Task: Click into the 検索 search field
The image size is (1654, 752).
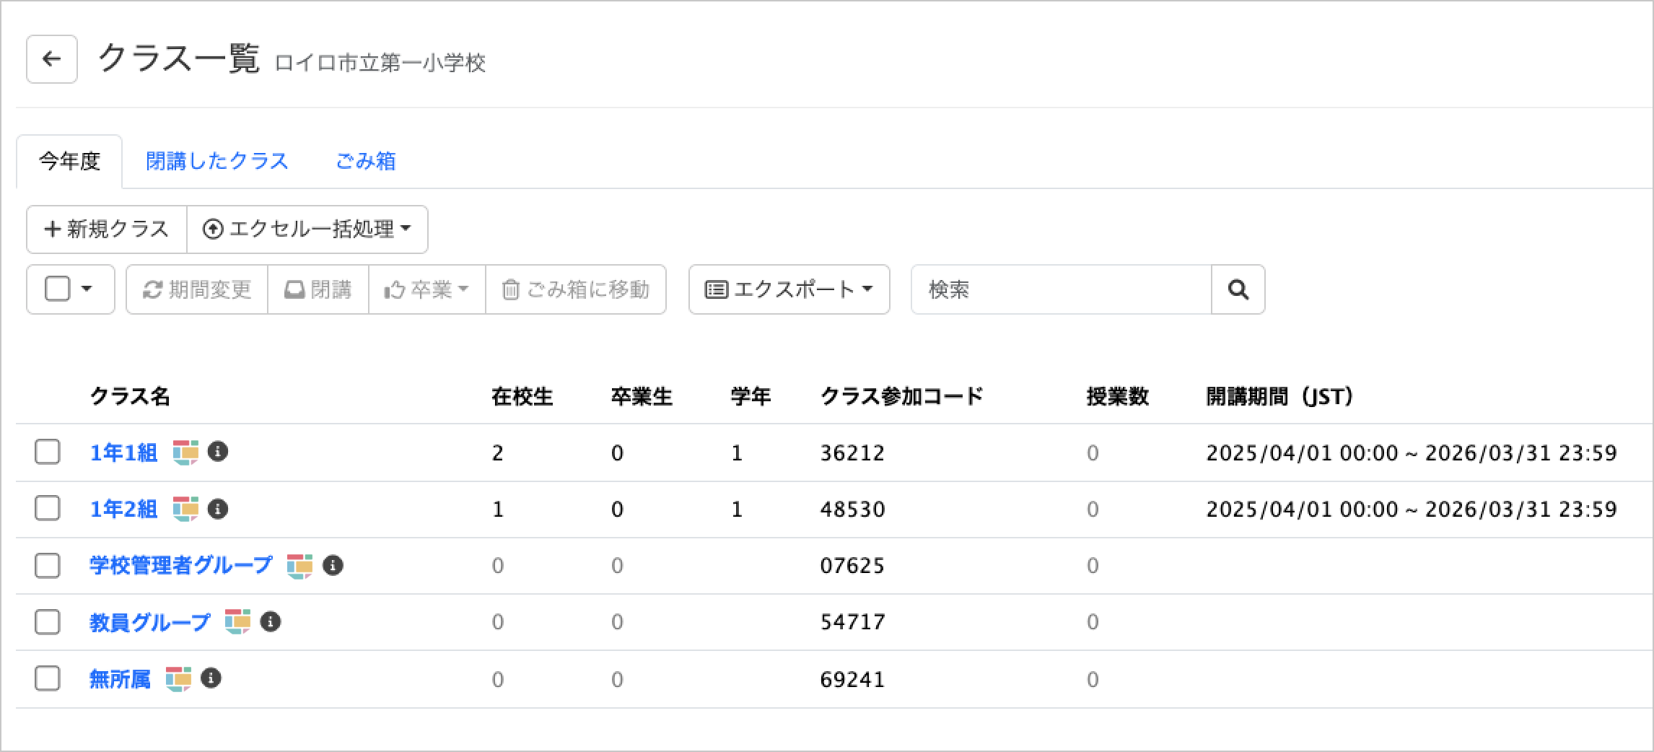Action: coord(1061,289)
